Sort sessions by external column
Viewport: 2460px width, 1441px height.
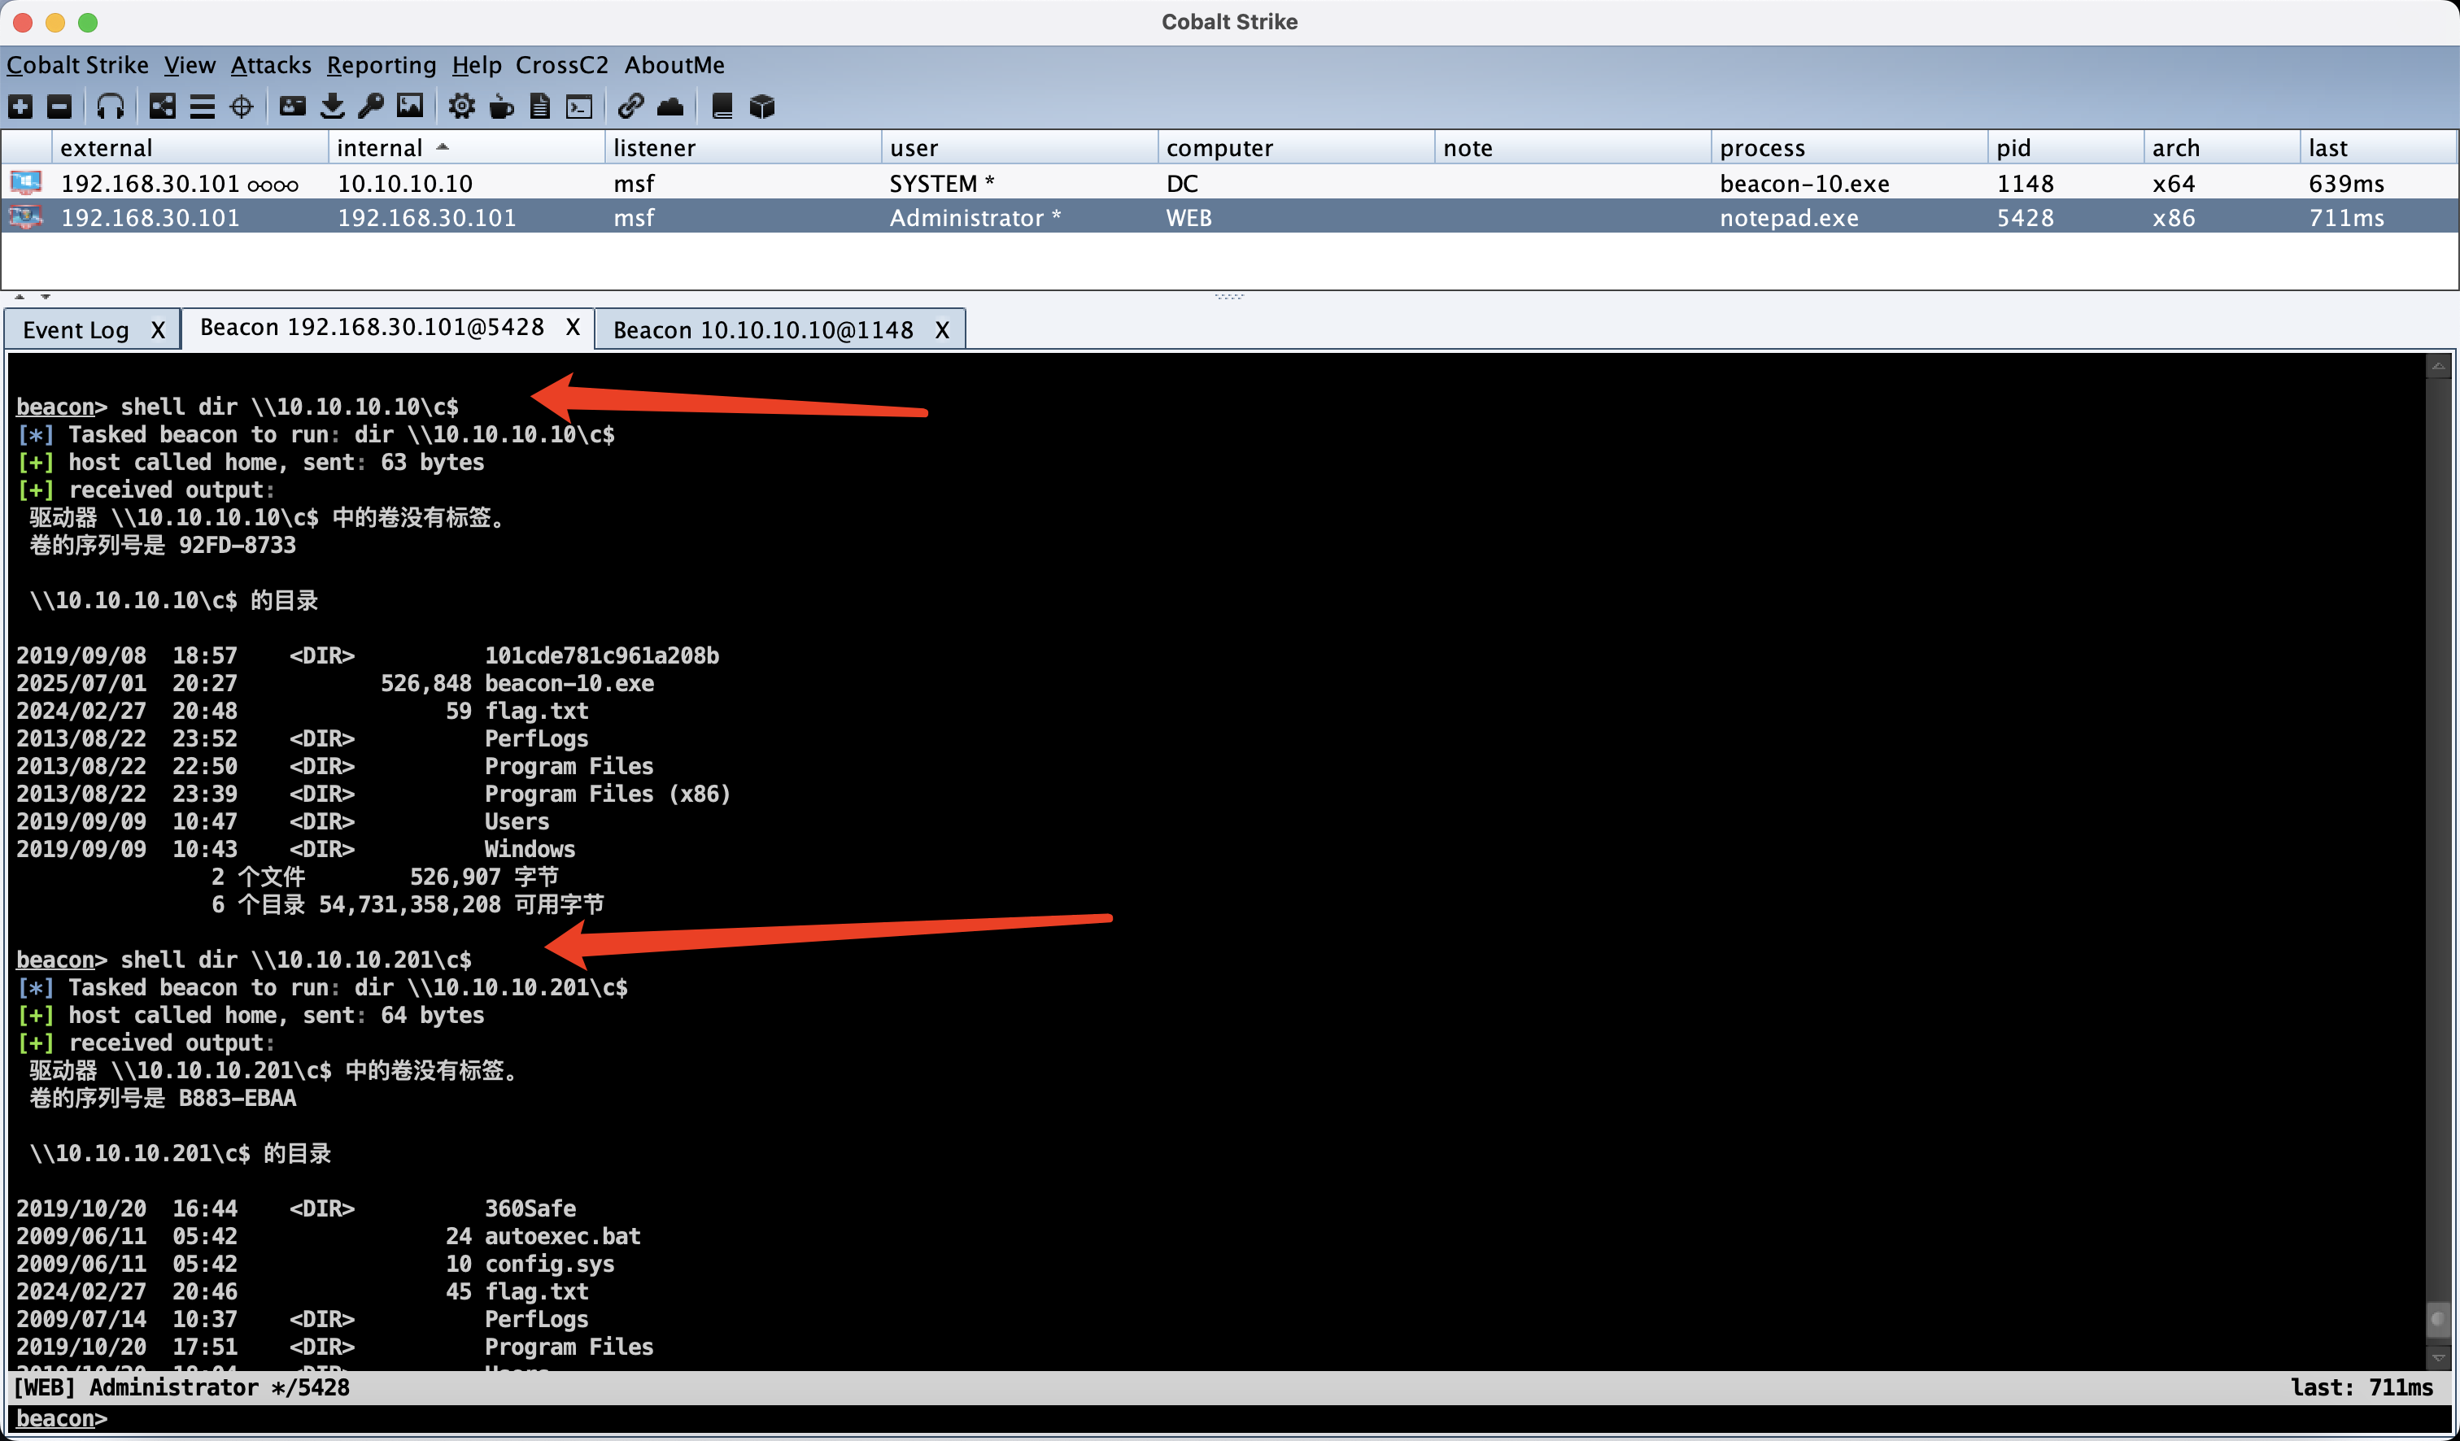point(190,147)
